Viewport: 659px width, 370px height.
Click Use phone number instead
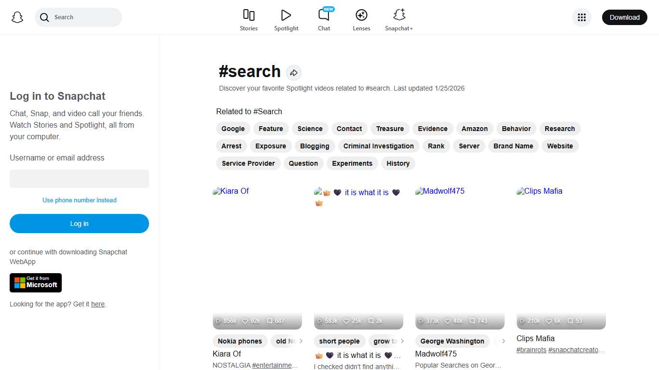[79, 200]
